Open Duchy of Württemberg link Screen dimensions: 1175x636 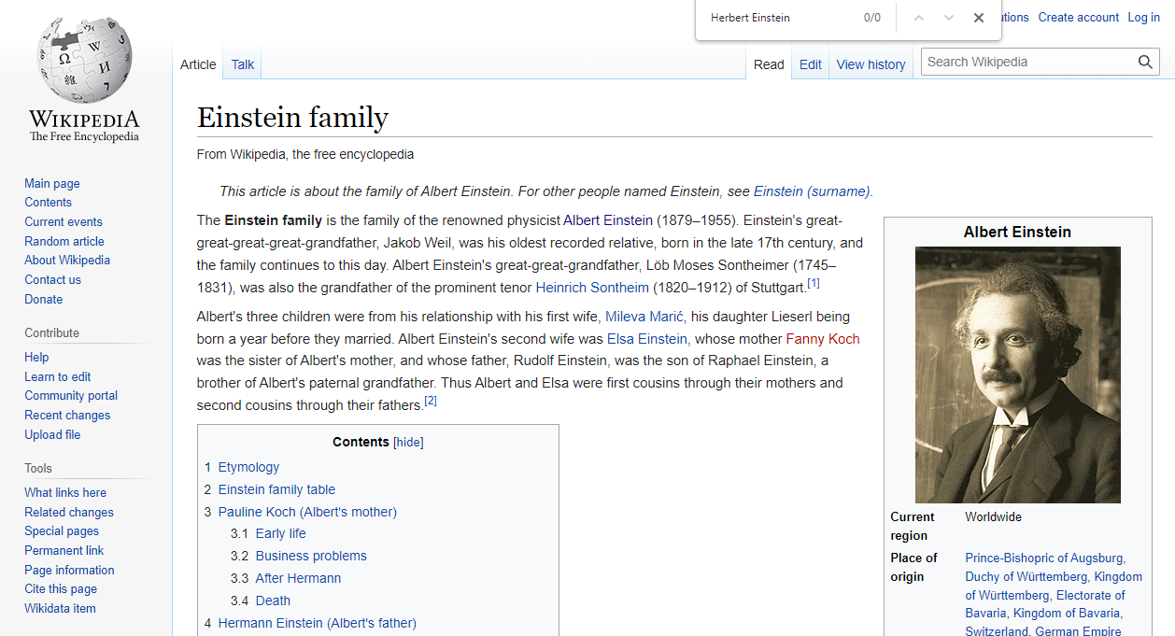1026,577
